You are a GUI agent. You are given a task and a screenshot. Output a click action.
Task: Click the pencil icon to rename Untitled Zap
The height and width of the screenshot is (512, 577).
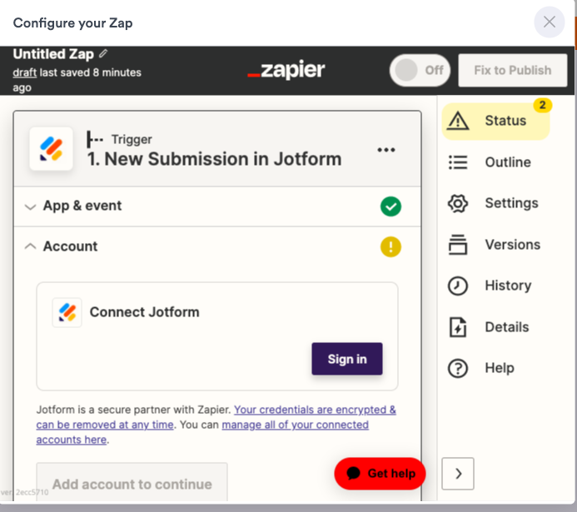pos(103,54)
